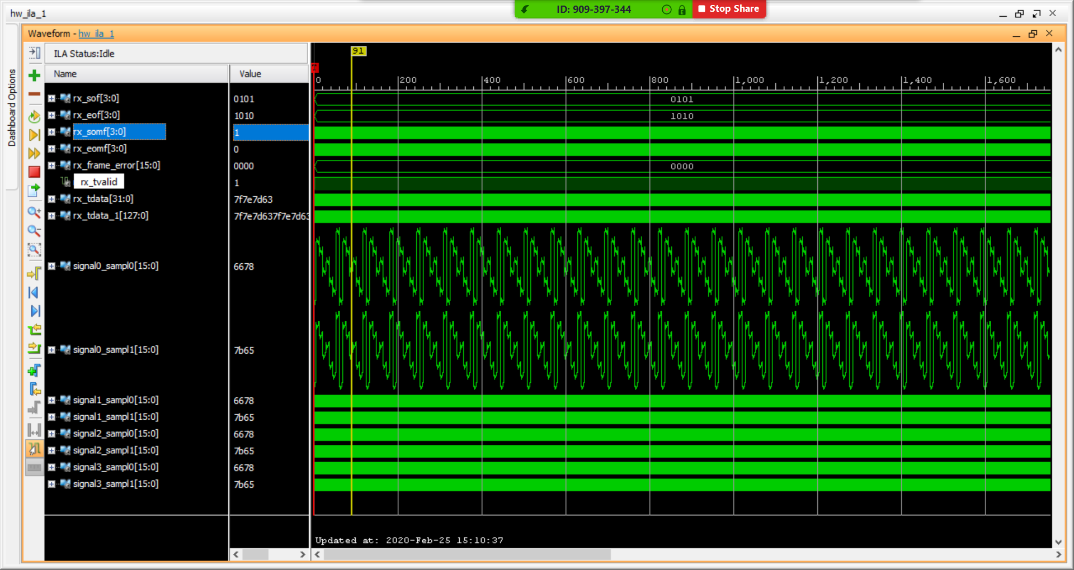Screen dimensions: 1074x570
Task: Maximize the hw_ila_1 window with the diagonal arrow
Action: point(1037,13)
